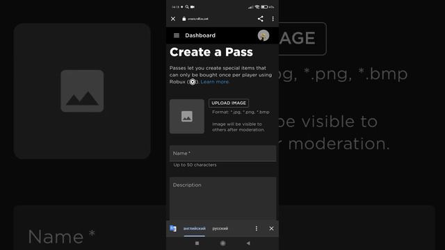Tap the Dashboard title text

click(200, 35)
